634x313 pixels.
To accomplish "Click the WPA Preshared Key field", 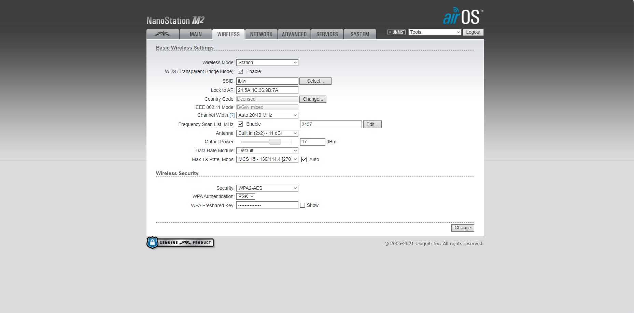I will pos(267,205).
